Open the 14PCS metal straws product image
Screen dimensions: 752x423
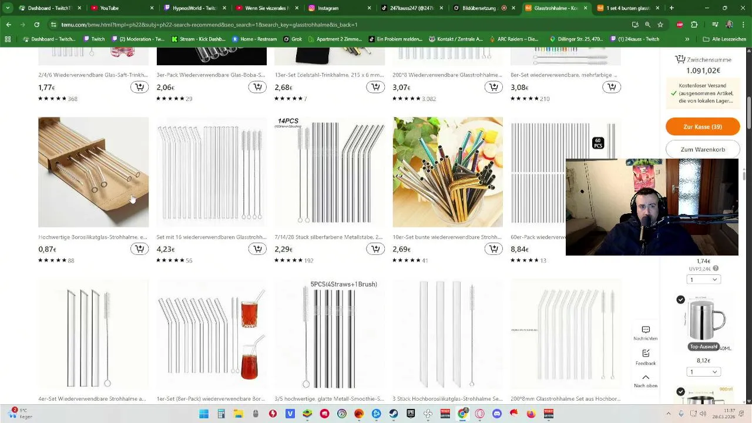tap(330, 172)
